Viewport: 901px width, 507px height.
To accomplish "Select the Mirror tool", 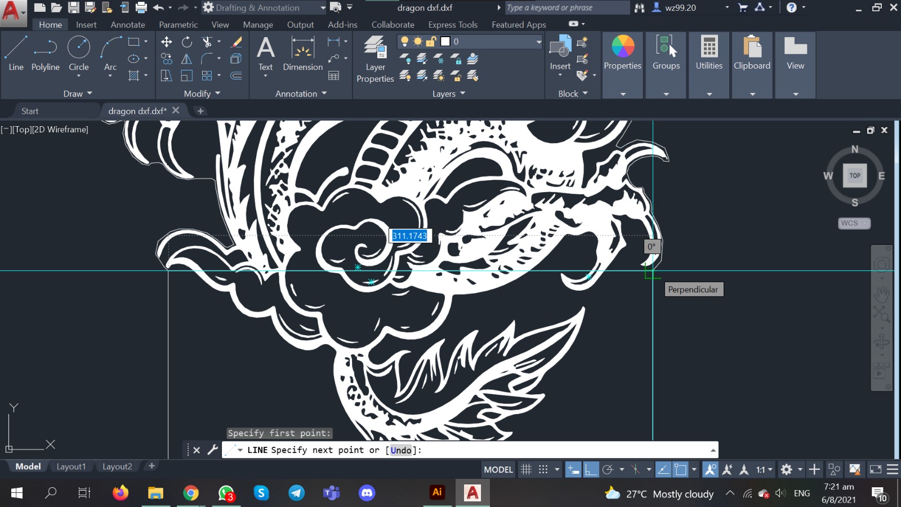I will pyautogui.click(x=187, y=59).
